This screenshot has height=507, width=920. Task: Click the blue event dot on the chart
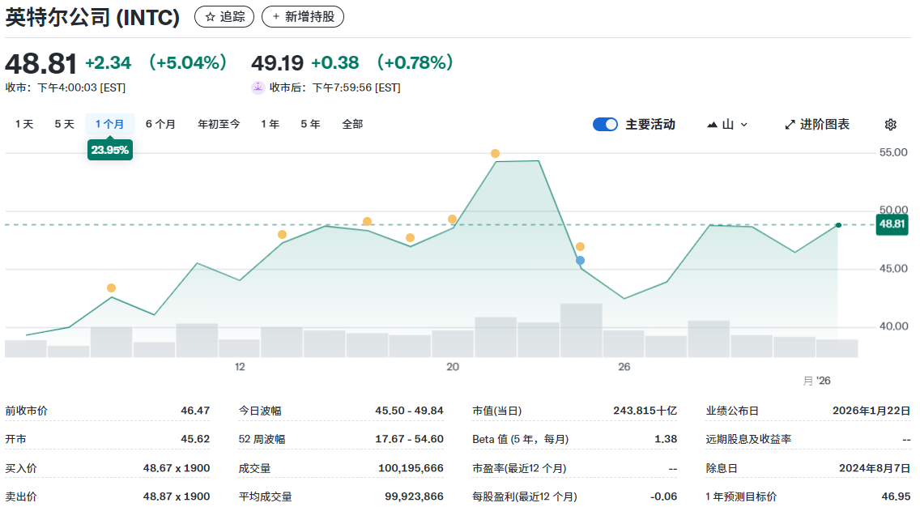click(x=580, y=259)
